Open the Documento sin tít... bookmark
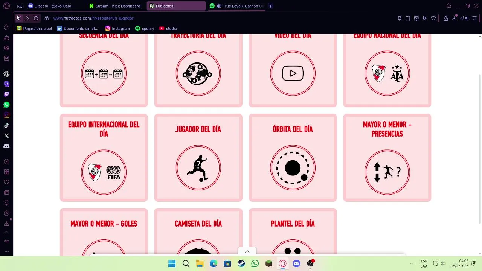The image size is (482, 271). 78,29
